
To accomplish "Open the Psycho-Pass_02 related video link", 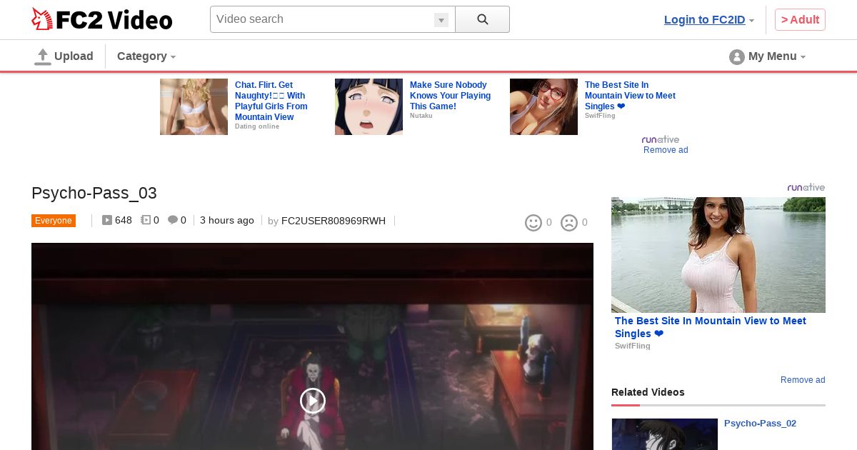I will pyautogui.click(x=760, y=424).
